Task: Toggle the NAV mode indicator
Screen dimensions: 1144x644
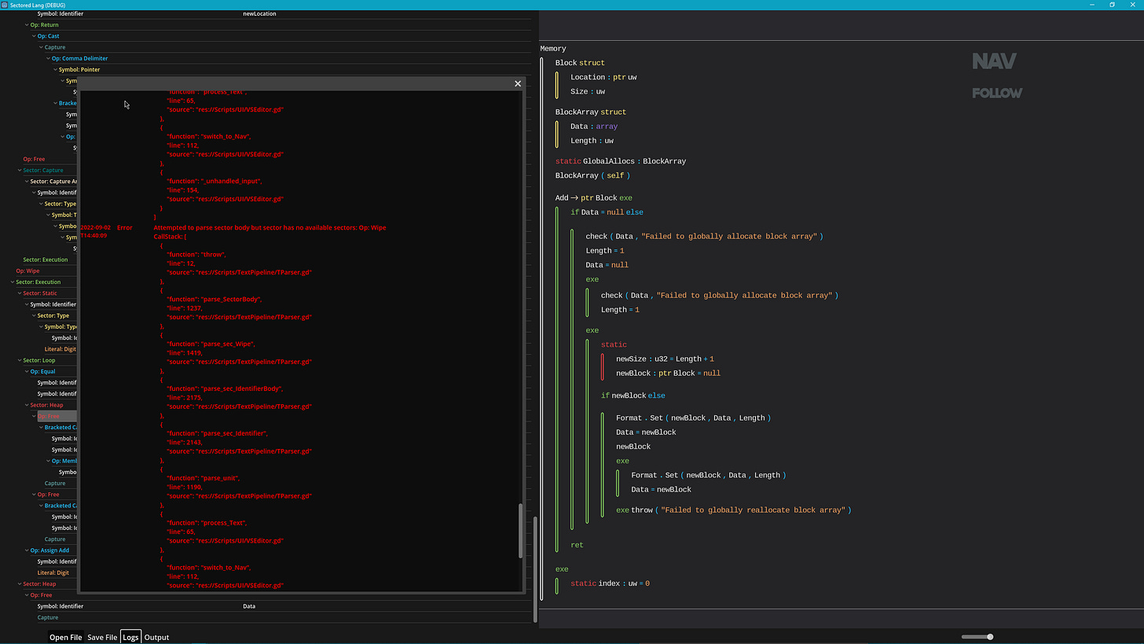Action: click(994, 61)
